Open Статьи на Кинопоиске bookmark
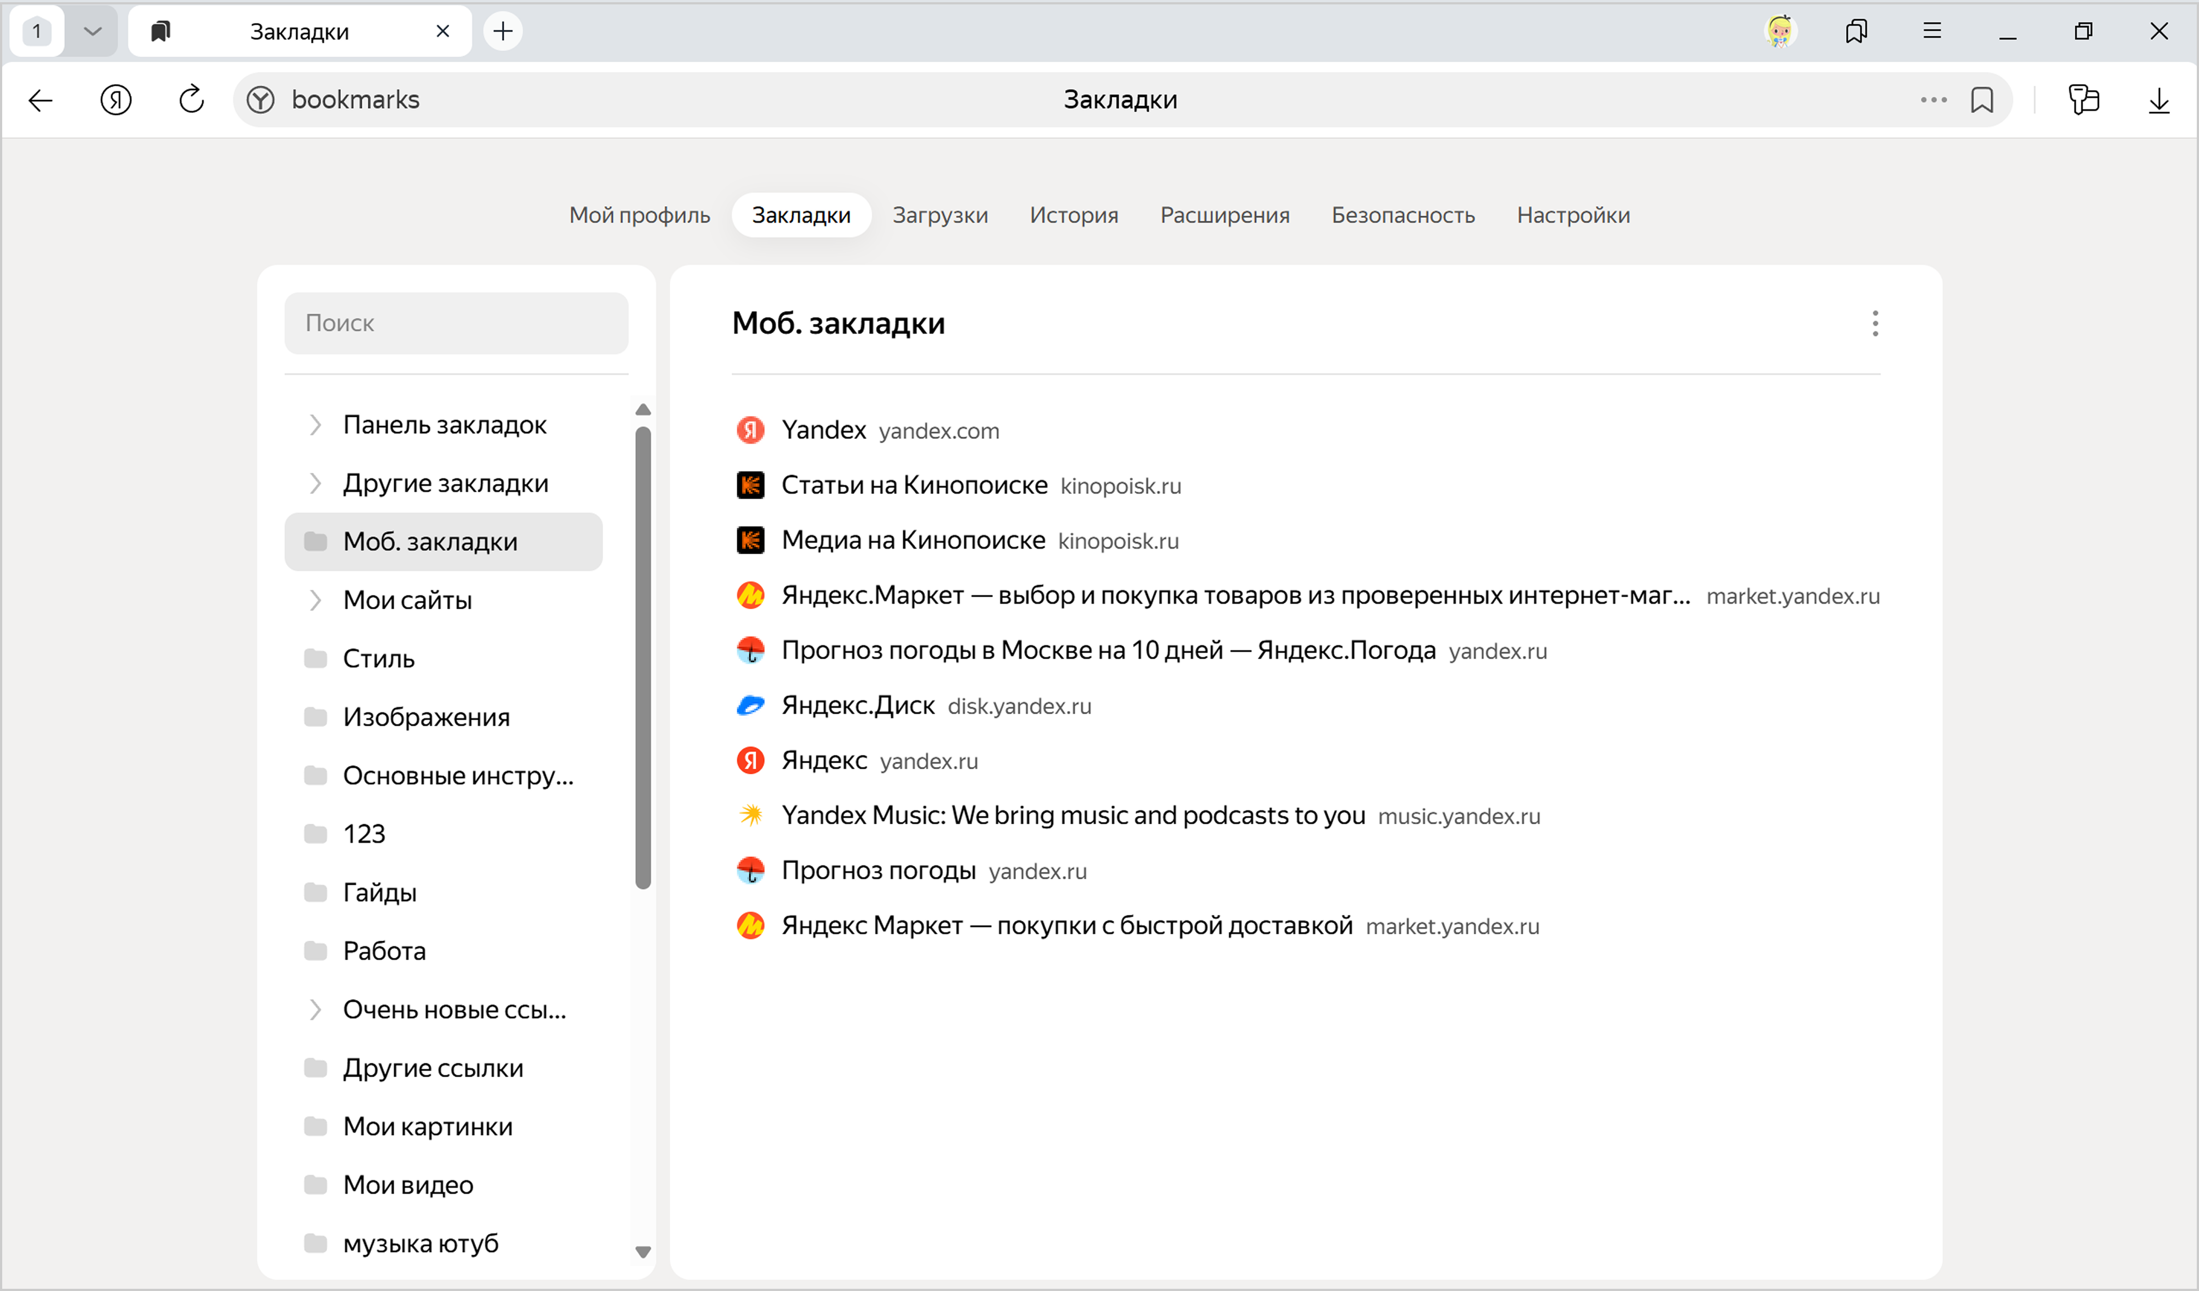 coord(914,485)
